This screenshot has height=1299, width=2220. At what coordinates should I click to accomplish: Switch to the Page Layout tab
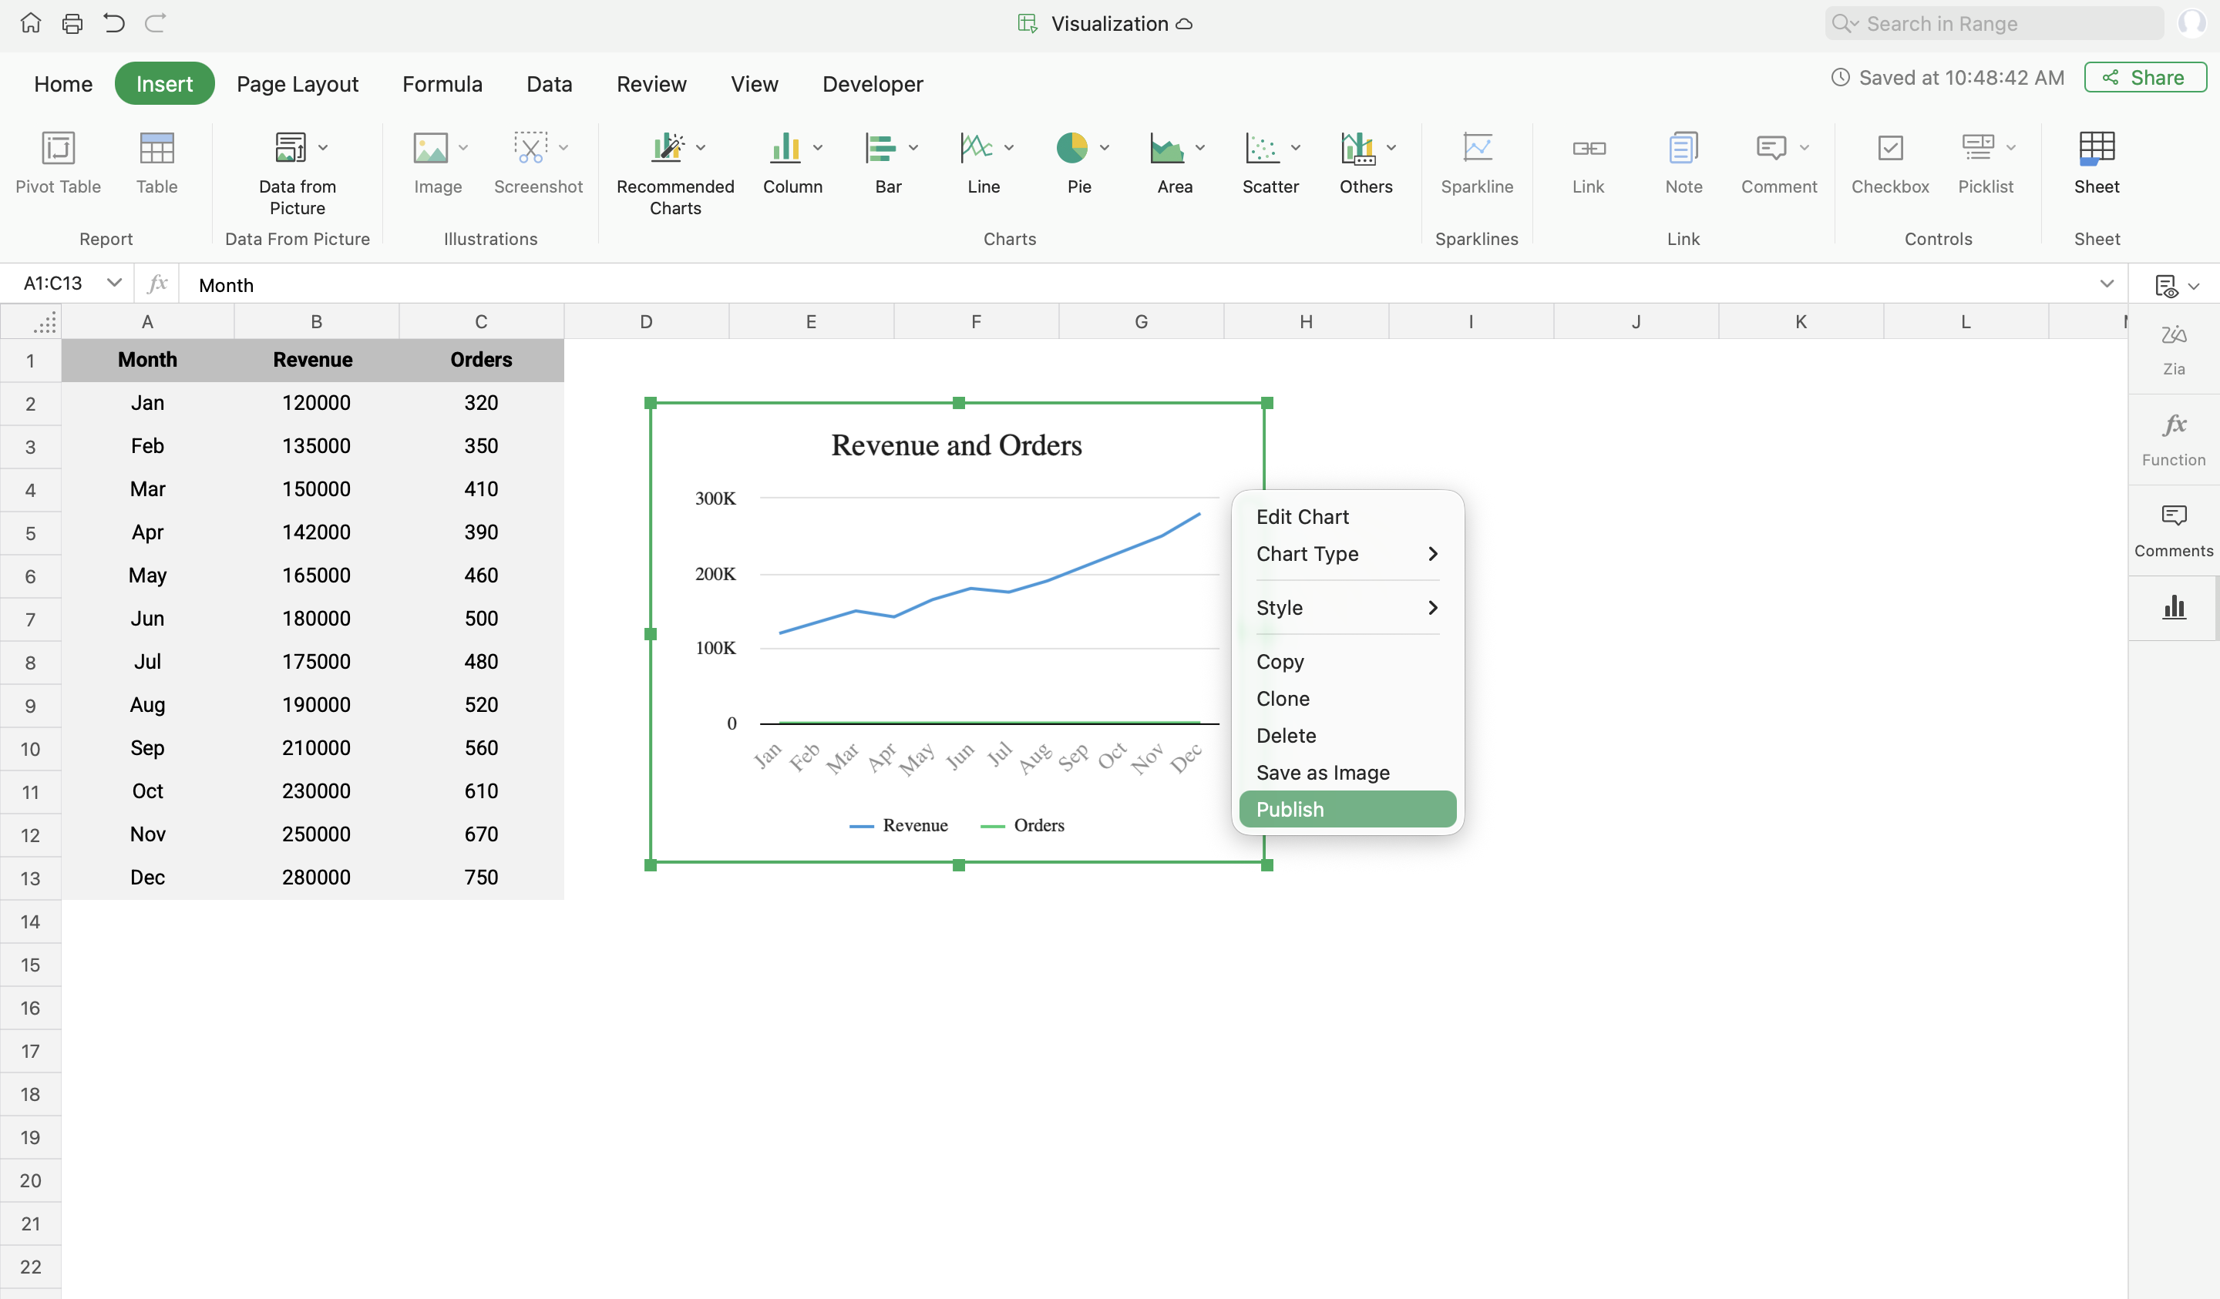297,84
